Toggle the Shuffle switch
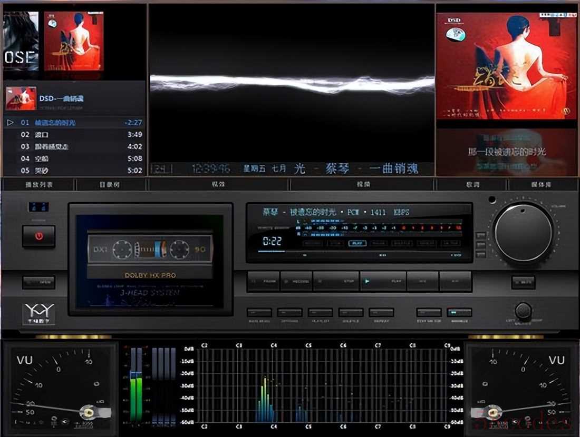Screen dimensions: 580x437 [351, 312]
